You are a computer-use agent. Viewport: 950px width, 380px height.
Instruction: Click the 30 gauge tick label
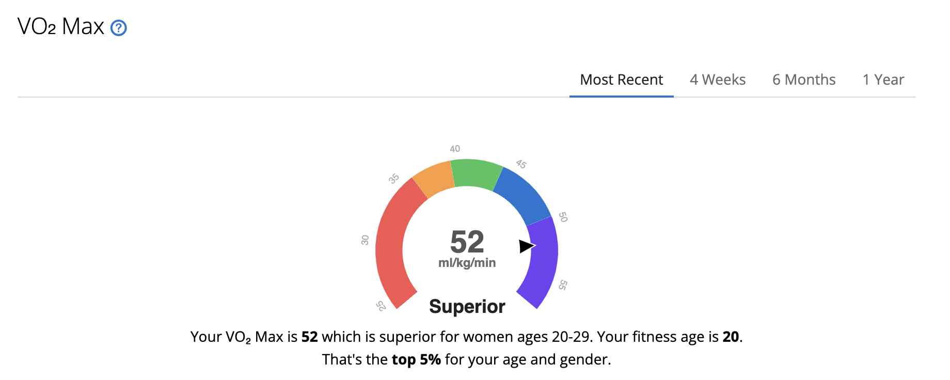pos(365,240)
